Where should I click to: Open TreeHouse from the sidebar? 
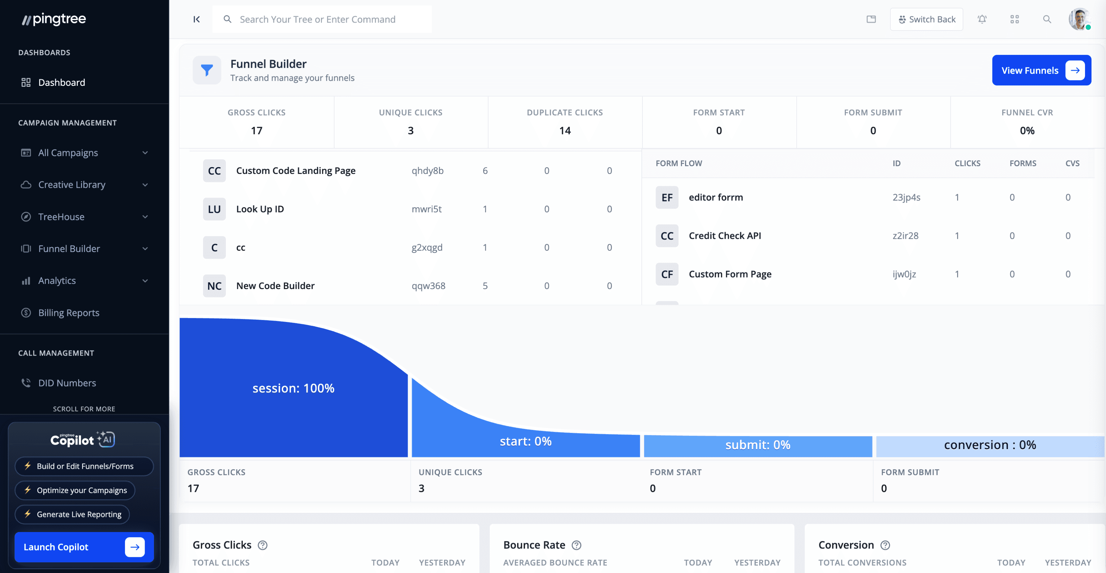coord(61,216)
